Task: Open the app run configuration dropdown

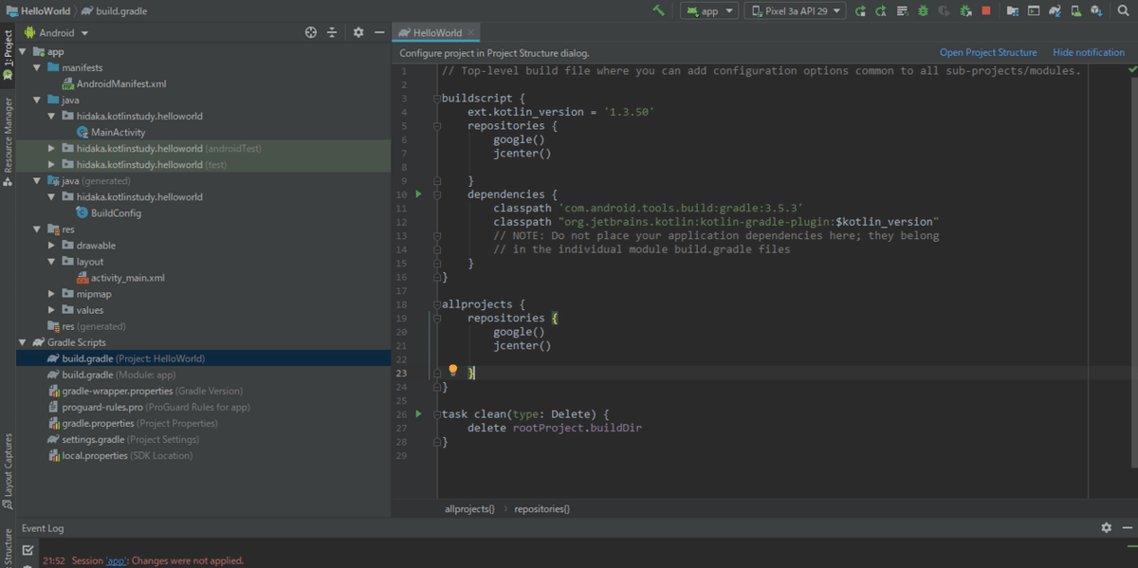Action: coord(708,11)
